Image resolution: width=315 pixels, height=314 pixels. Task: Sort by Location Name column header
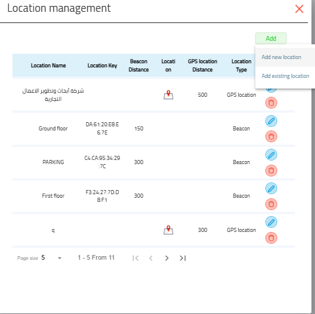click(48, 66)
